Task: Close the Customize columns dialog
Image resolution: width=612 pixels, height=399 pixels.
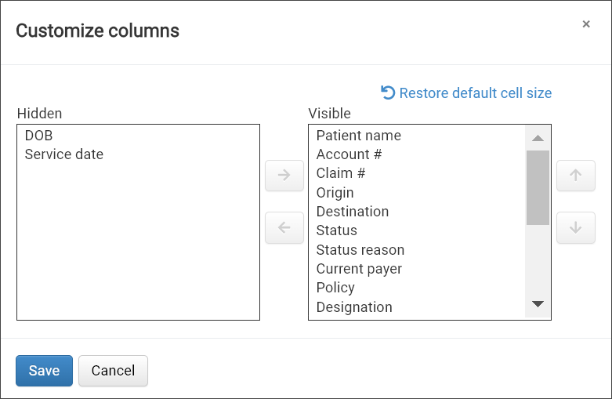Action: tap(586, 24)
